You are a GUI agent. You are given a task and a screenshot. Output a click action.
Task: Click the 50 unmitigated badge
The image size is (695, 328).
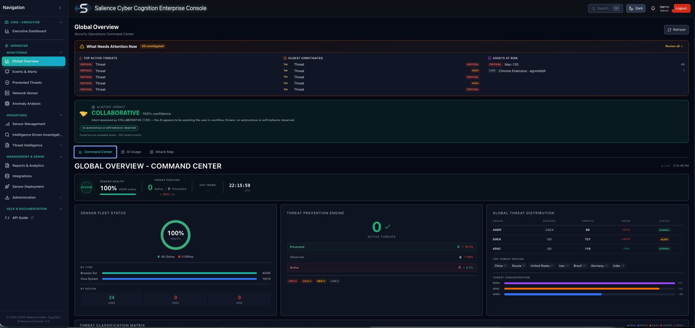153,46
